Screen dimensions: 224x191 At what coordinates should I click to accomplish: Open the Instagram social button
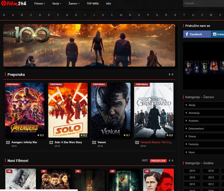click(218, 34)
